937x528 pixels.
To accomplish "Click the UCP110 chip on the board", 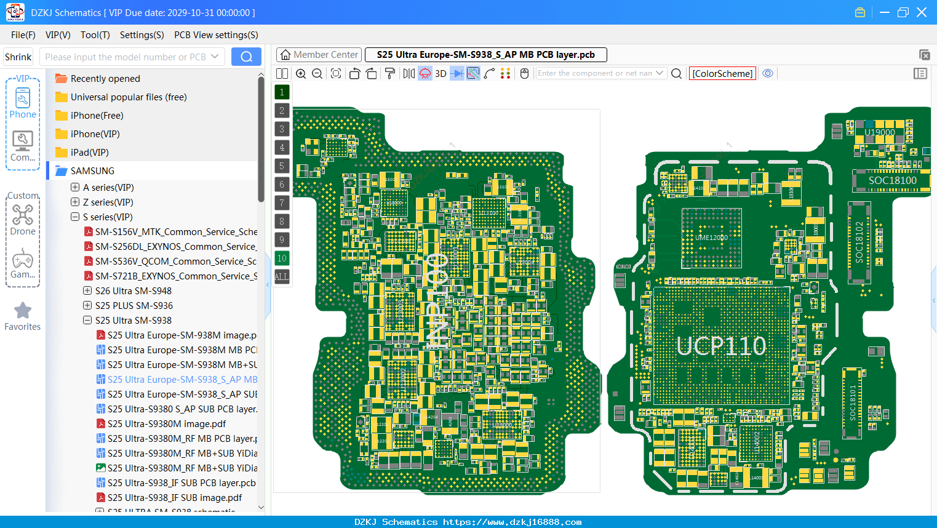I will (x=721, y=346).
